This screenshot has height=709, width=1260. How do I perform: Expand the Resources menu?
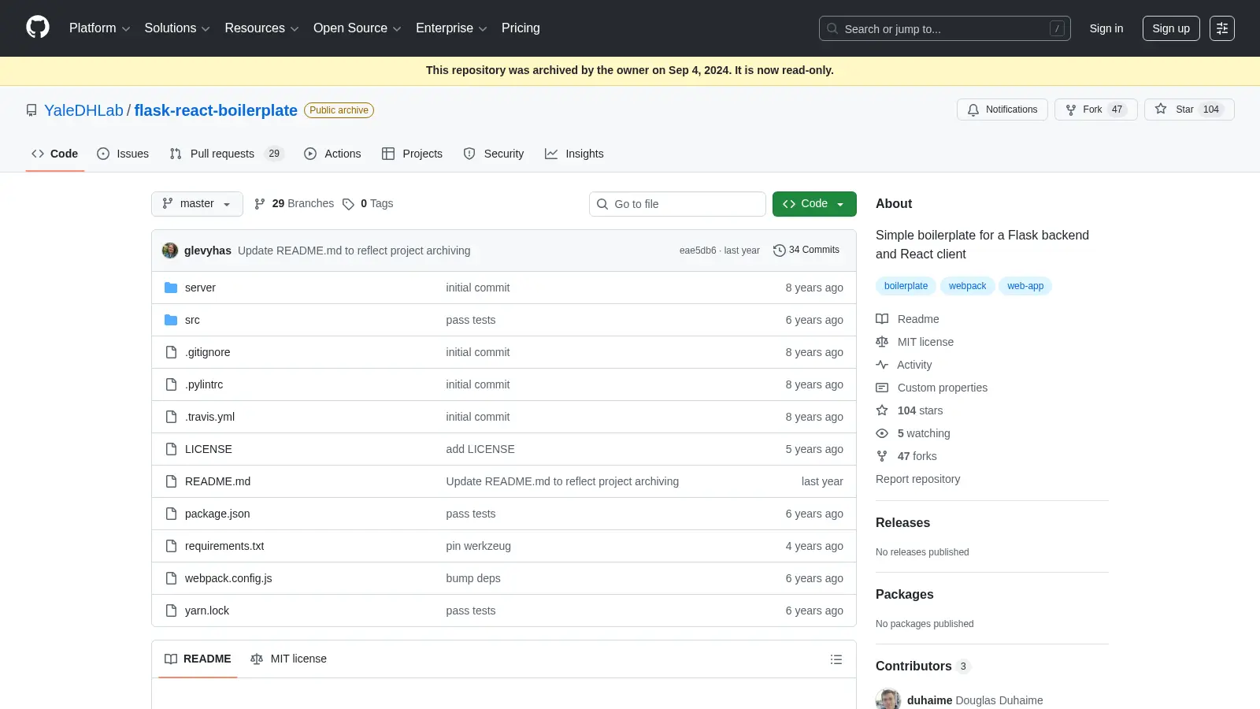point(261,28)
